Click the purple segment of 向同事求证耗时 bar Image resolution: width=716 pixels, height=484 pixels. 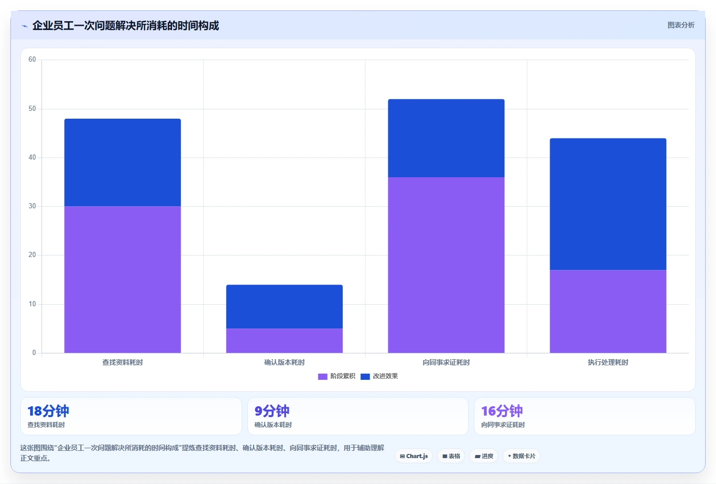pos(446,265)
